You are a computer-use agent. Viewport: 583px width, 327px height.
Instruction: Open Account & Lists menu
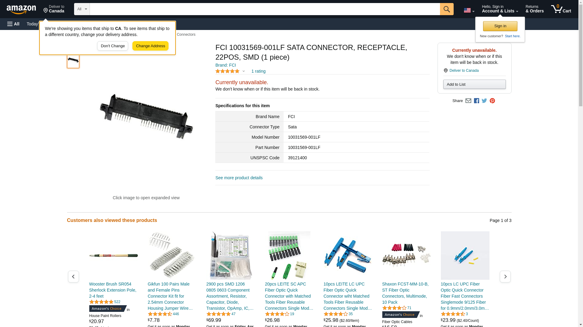[500, 9]
